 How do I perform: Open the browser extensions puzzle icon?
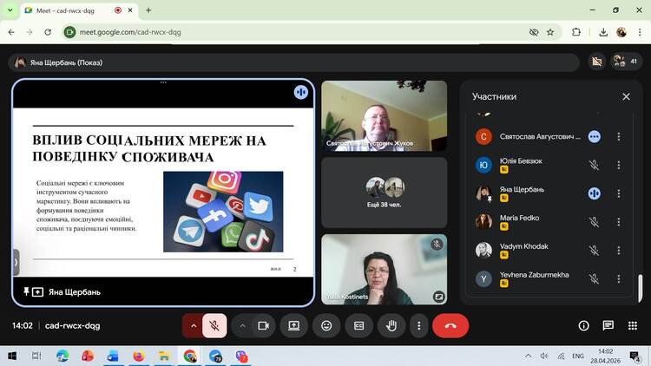coord(576,32)
